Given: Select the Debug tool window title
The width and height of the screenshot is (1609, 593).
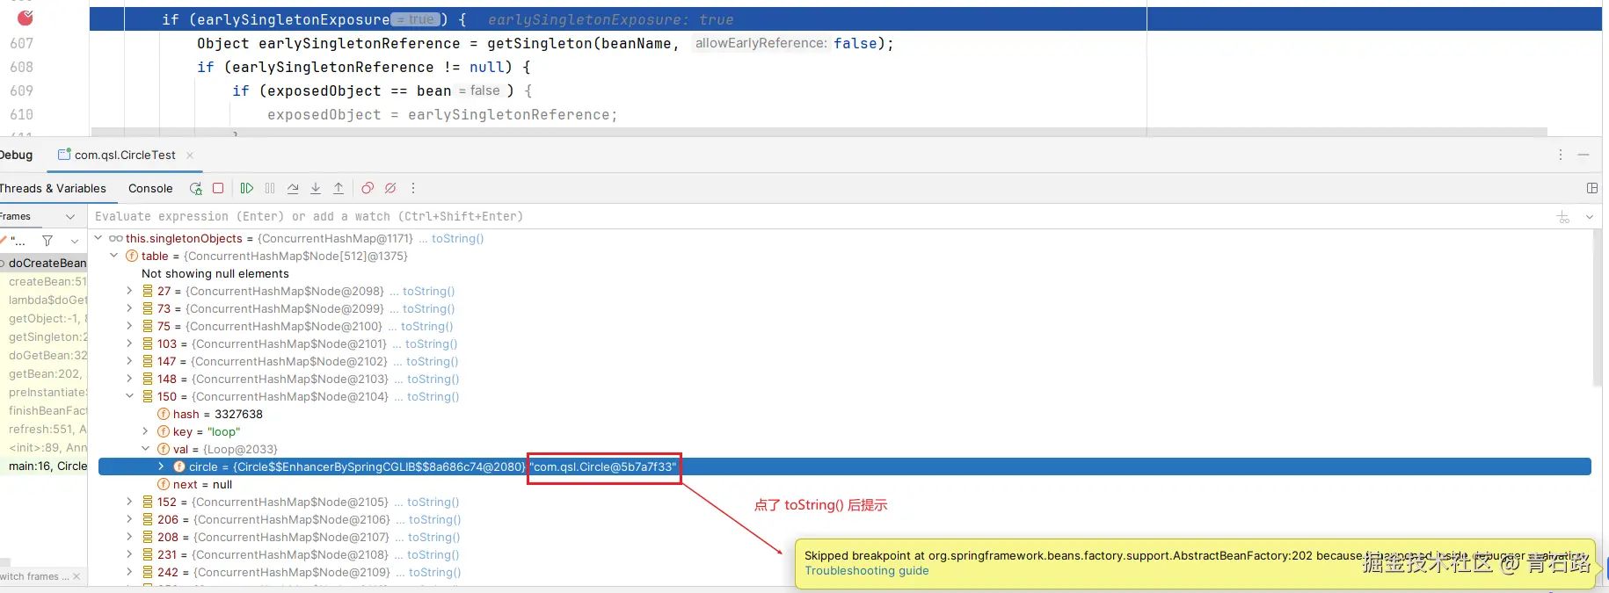Looking at the screenshot, I should (16, 155).
